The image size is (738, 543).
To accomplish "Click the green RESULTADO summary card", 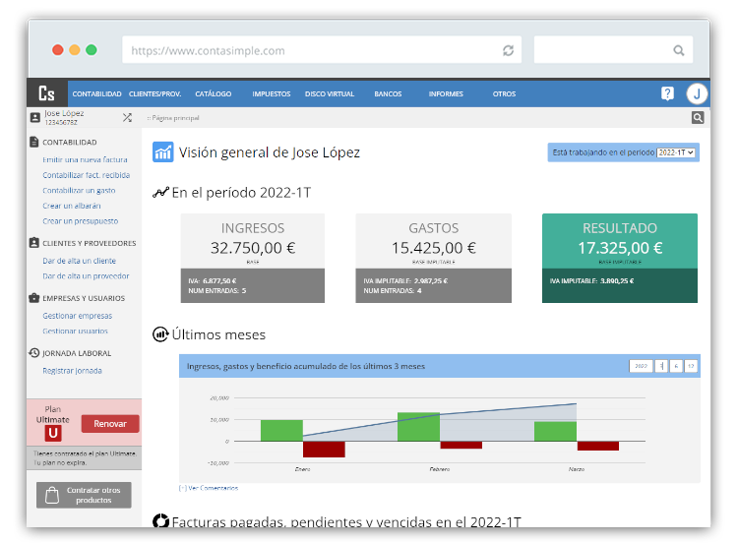I will pos(620,258).
